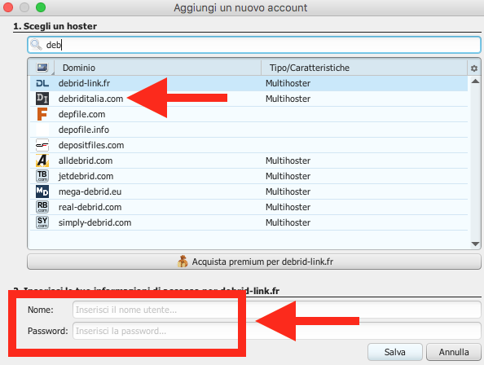The image size is (484, 365).
Task: Click the debrid-link.fr DL icon
Action: point(42,83)
